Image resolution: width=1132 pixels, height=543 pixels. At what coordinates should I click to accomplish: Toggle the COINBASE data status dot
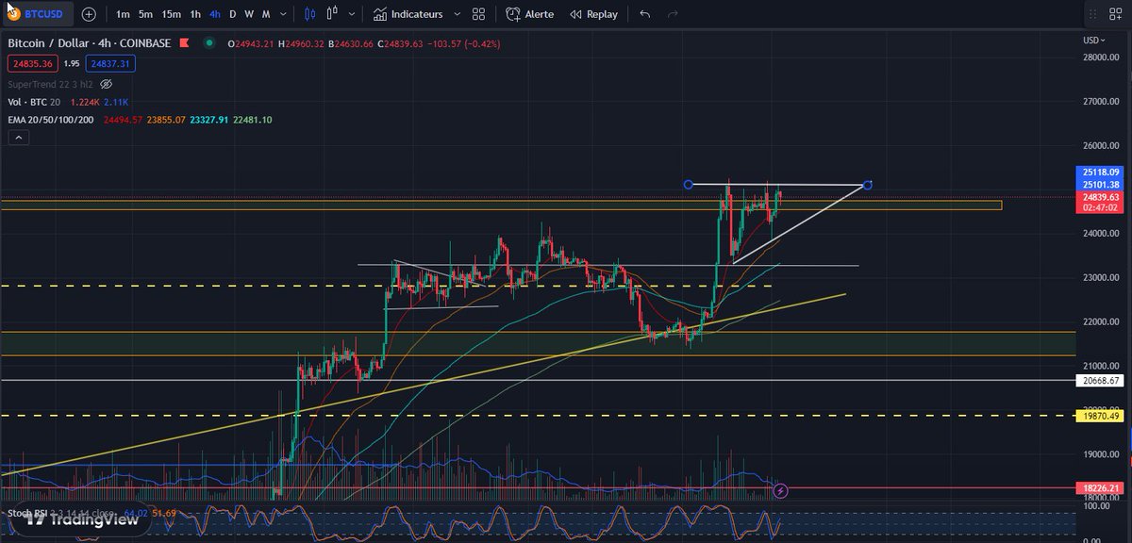click(x=208, y=42)
